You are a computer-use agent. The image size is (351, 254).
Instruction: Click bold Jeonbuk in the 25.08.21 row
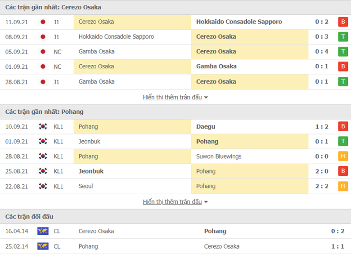click(91, 171)
